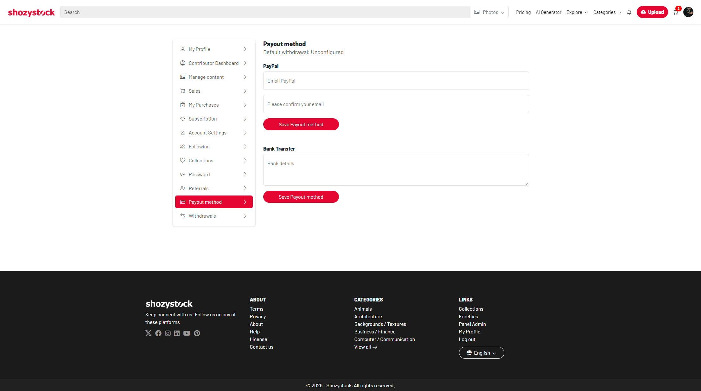The width and height of the screenshot is (701, 391).
Task: Open Contributor Dashboard sidebar item
Action: point(213,63)
